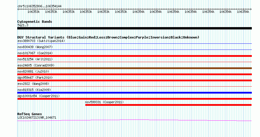Click the dgv959n67 (Park2010) label

point(35,78)
